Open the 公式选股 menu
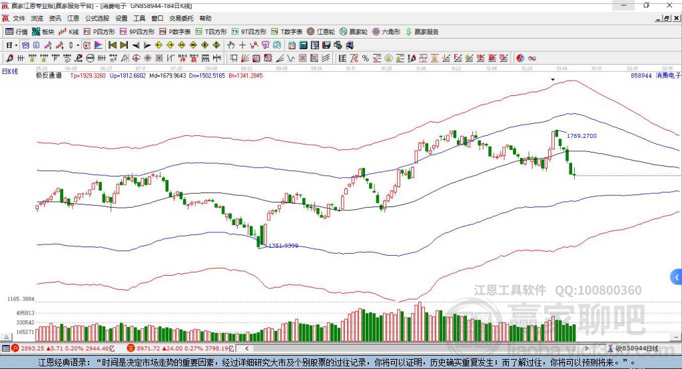Image resolution: width=682 pixels, height=369 pixels. [97, 18]
